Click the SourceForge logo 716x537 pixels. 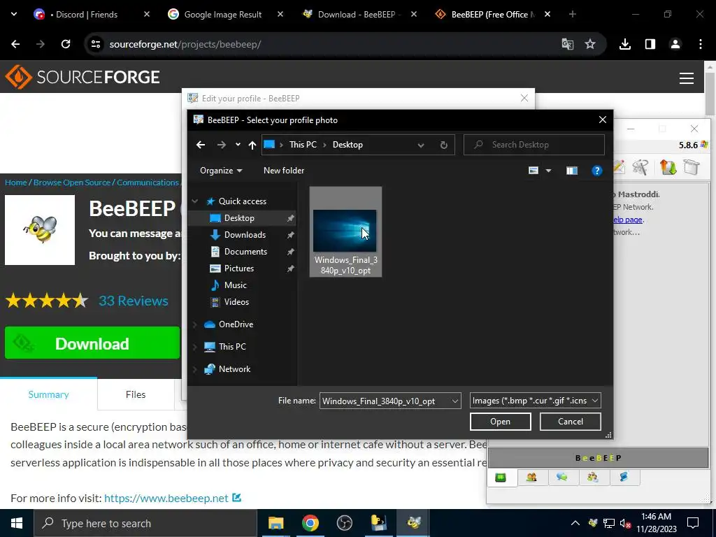pos(83,77)
